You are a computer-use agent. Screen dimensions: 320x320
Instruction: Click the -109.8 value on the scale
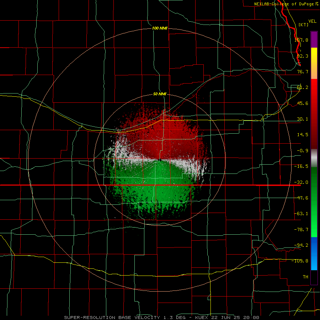point(300,261)
